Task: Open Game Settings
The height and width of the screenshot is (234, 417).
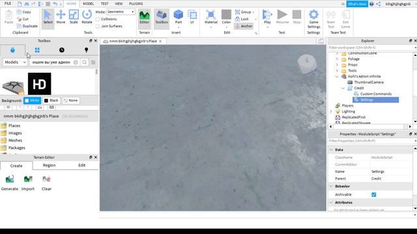Action: (313, 19)
